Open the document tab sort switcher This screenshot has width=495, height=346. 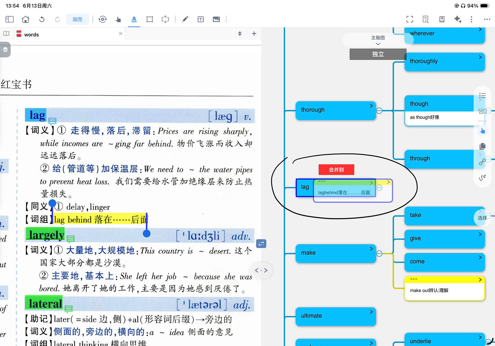pyautogui.click(x=240, y=33)
